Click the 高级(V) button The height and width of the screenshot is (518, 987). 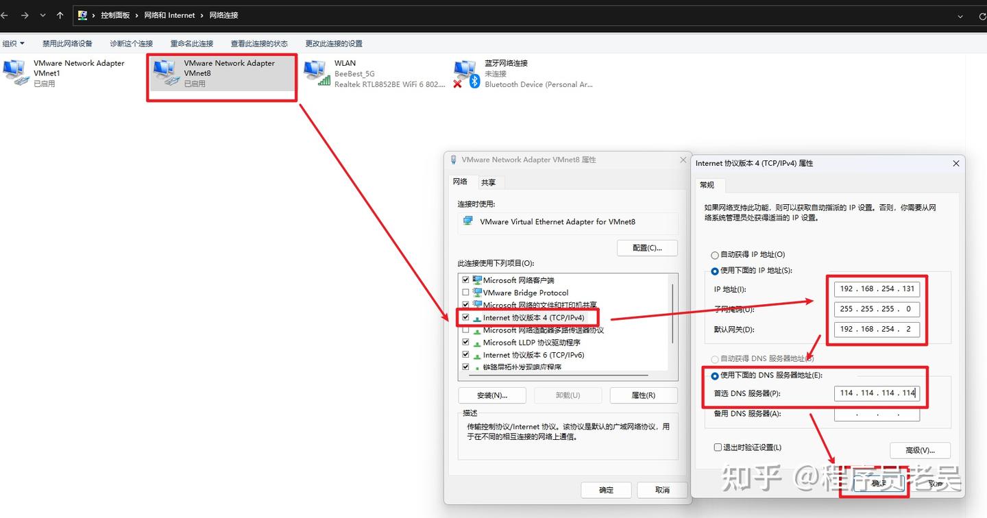pos(919,450)
